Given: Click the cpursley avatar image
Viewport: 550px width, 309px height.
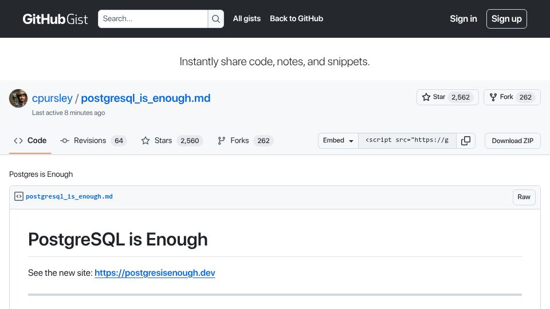Looking at the screenshot, I should tap(18, 98).
